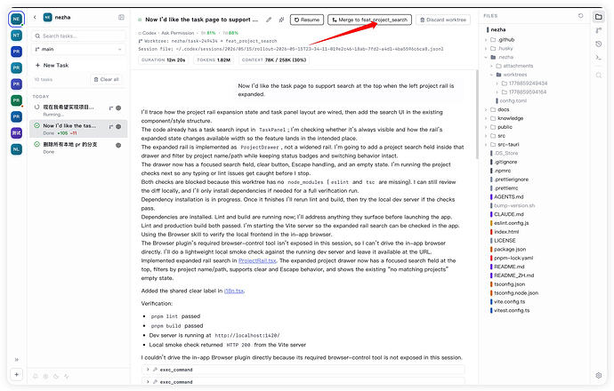Viewport: 614px width, 391px height.
Task: Open CLAUDE.md in file tree
Action: tap(508, 214)
